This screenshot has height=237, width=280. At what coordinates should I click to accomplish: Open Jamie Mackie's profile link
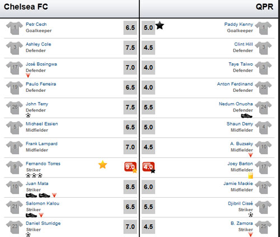[238, 184]
